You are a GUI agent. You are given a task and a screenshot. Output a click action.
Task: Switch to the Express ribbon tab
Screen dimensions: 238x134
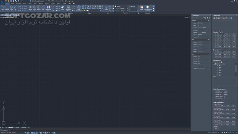[53, 4]
